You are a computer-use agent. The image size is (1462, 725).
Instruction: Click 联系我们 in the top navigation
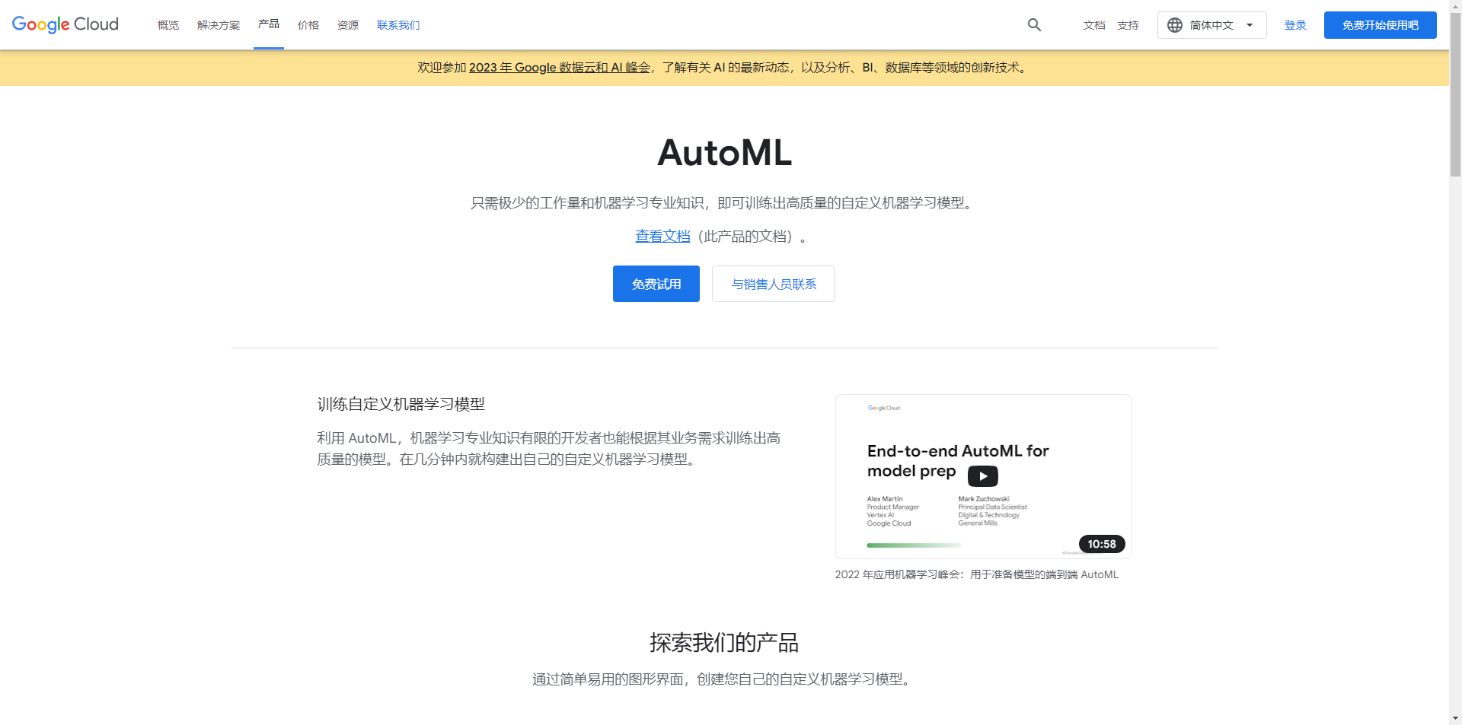coord(398,25)
